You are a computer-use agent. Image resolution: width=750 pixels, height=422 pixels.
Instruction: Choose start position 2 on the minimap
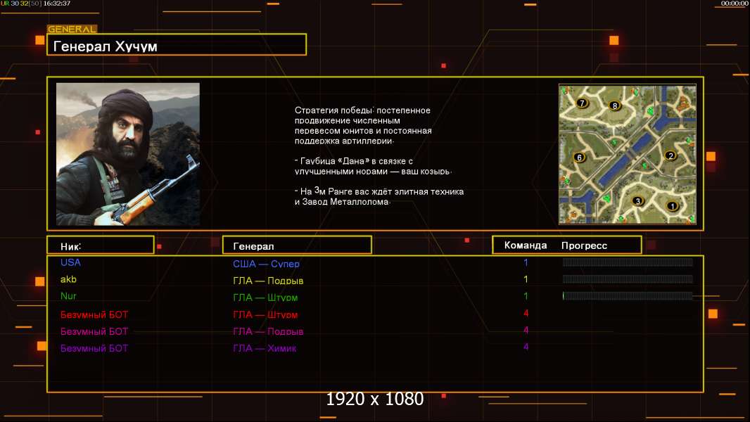670,156
